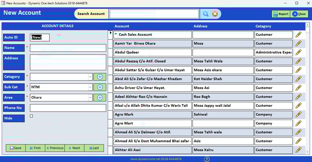Clear search with orange X icon

[x=215, y=14]
